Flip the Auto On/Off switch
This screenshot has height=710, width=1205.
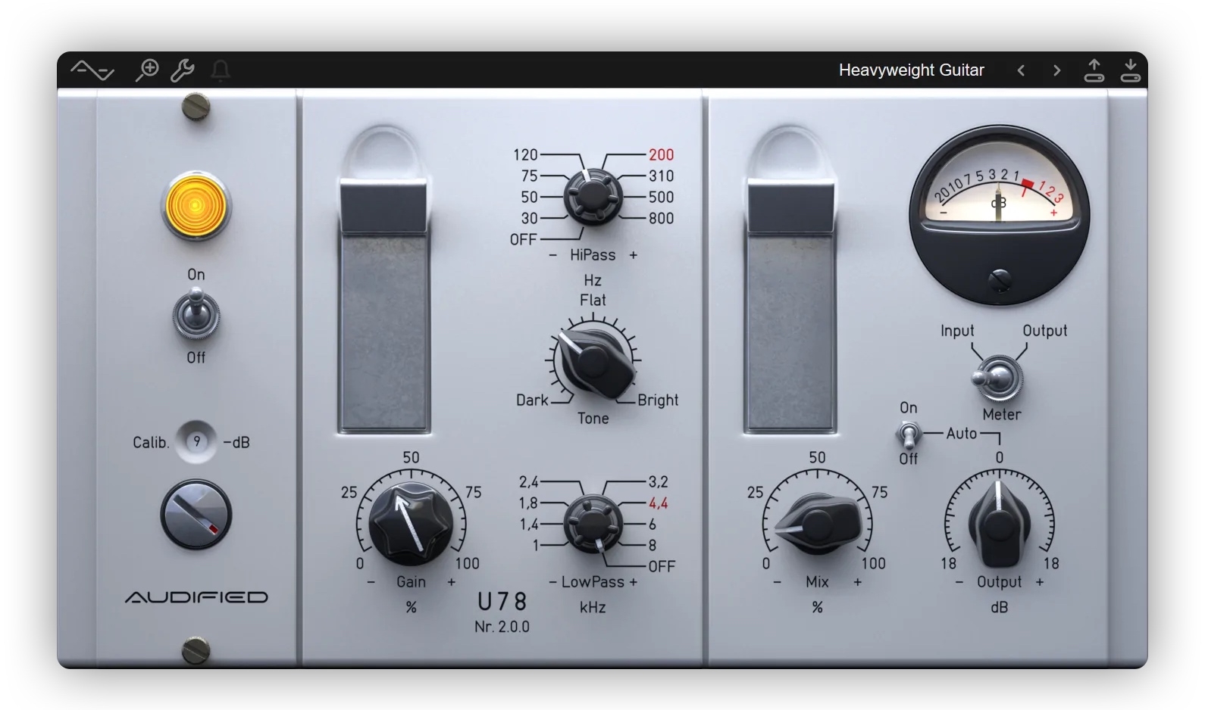point(908,434)
